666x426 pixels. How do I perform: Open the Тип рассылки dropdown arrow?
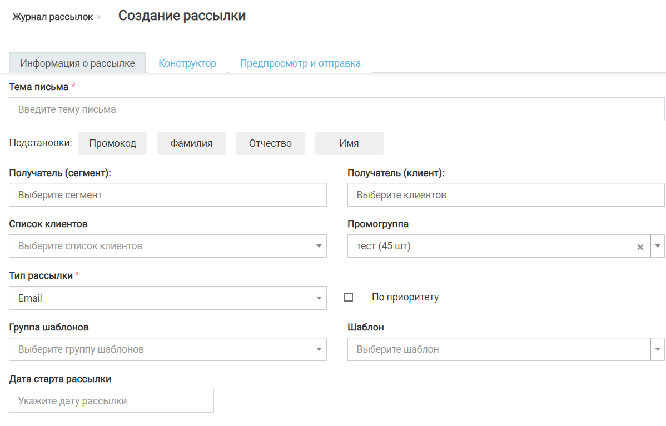tap(319, 298)
